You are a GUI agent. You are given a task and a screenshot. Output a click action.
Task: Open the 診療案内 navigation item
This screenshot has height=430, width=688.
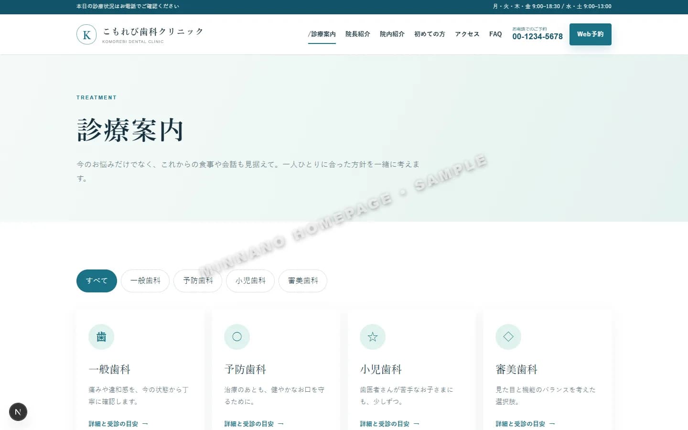pos(322,34)
